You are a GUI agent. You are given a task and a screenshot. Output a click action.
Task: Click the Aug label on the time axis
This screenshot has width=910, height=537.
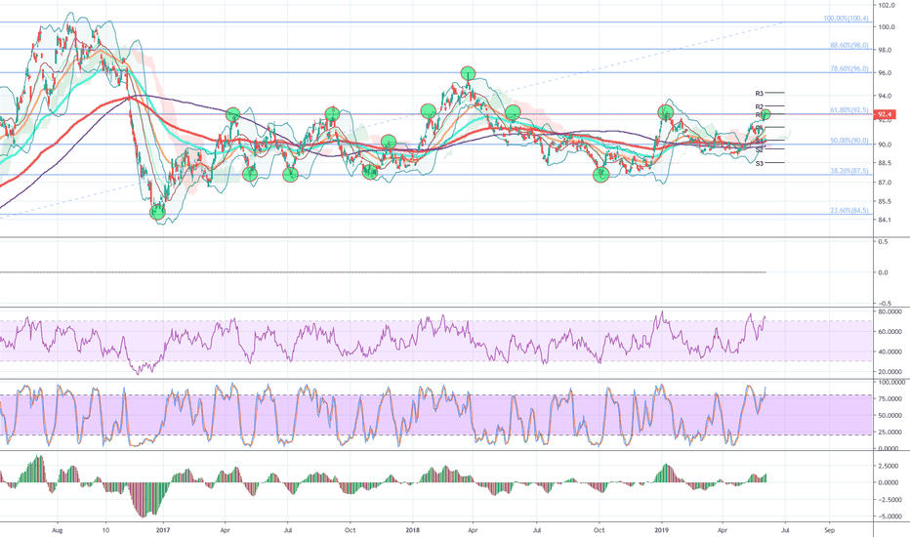[57, 530]
